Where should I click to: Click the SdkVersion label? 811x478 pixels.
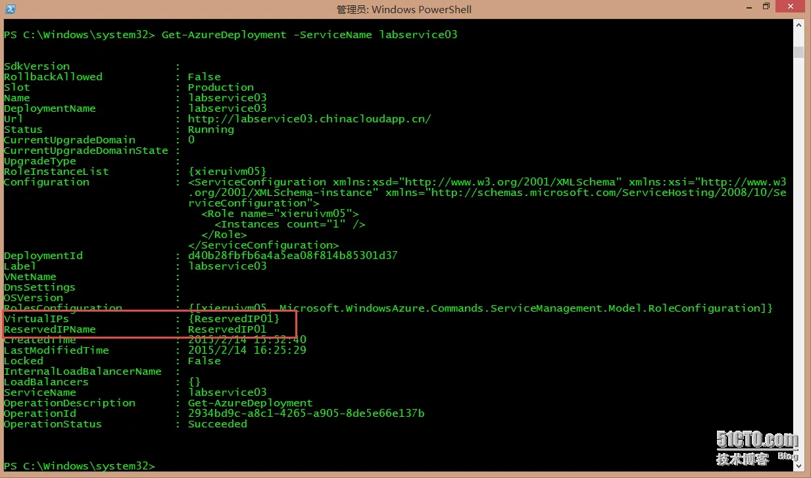(x=36, y=66)
